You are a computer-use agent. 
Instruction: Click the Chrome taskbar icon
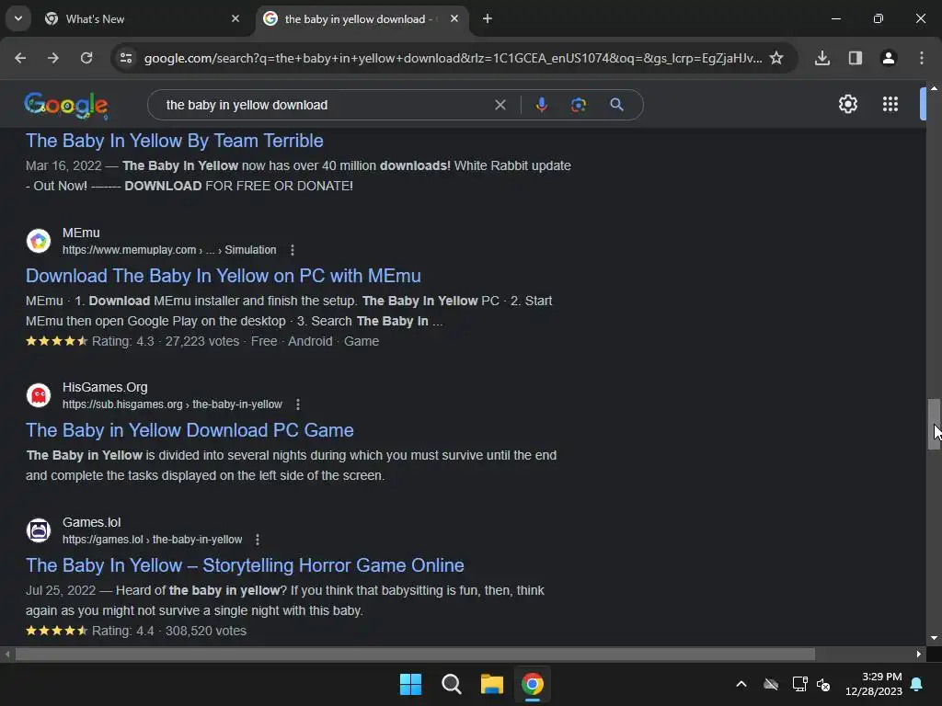click(x=533, y=684)
